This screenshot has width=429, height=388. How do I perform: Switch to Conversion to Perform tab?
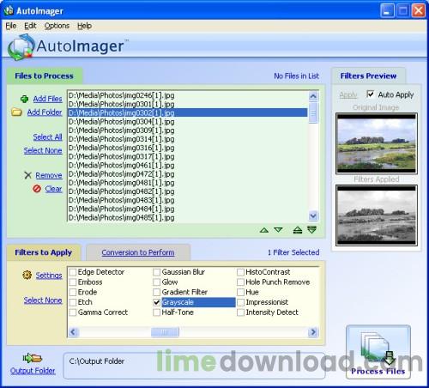tap(138, 252)
